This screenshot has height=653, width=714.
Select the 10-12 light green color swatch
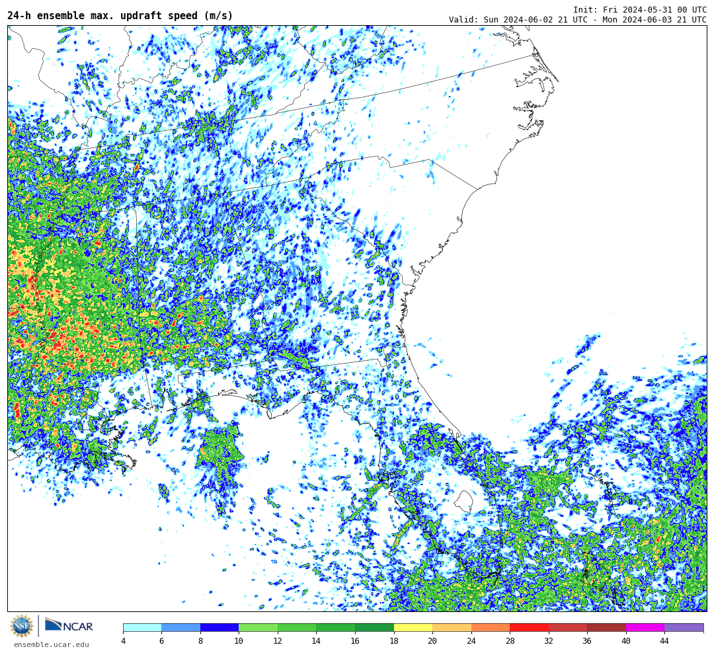pyautogui.click(x=258, y=627)
